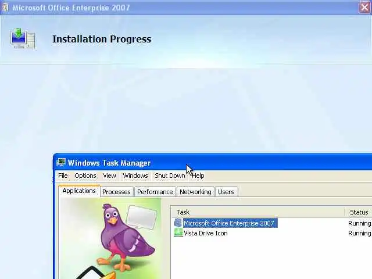Switch to the Performance tab
The width and height of the screenshot is (372, 279).
point(155,192)
